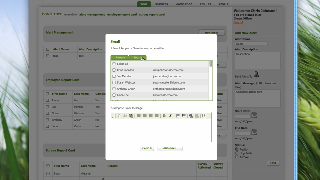Open the PEOPLE main tab
The image size is (320, 180).
click(x=223, y=4)
